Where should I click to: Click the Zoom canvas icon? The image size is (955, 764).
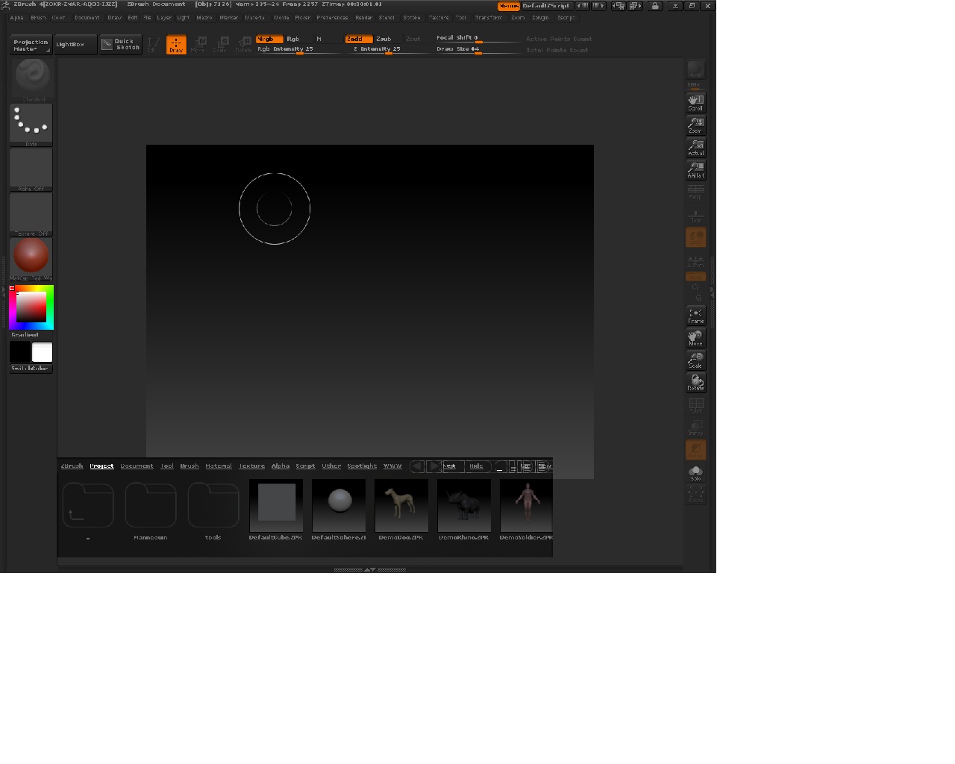pyautogui.click(x=695, y=125)
